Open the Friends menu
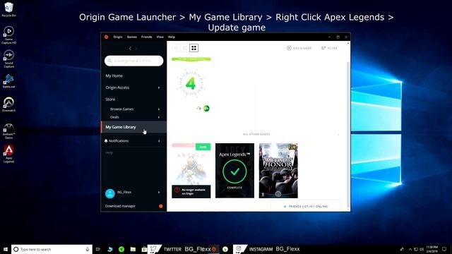The width and height of the screenshot is (452, 254). (147, 37)
